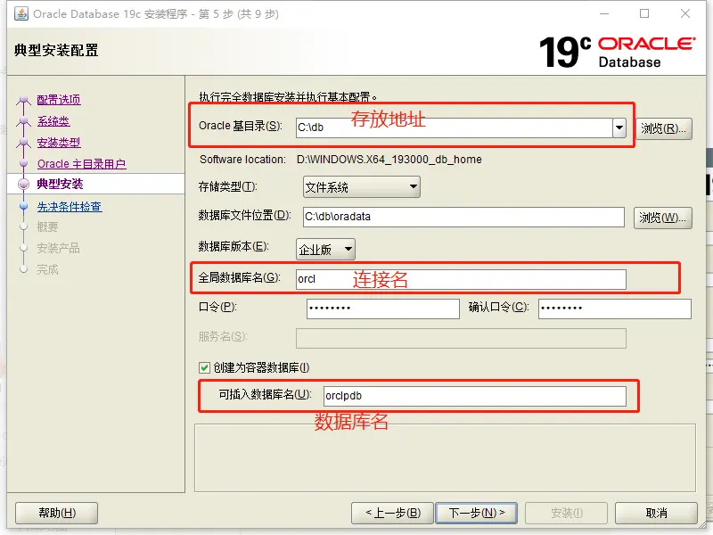Expand the Oracle 基目录 dropdown arrow
Image resolution: width=713 pixels, height=535 pixels.
coord(619,128)
